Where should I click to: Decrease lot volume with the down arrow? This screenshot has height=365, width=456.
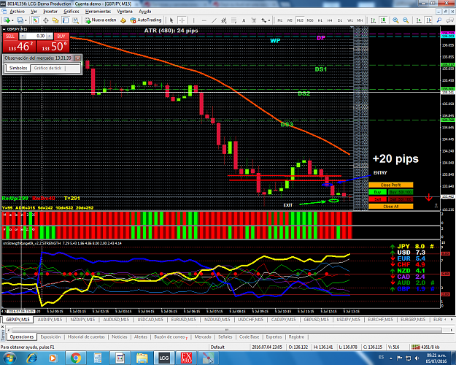coord(23,36)
